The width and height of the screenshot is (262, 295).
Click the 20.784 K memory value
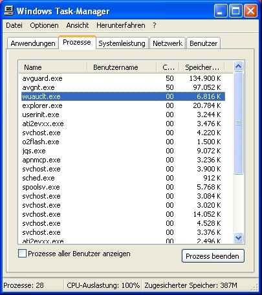207,105
